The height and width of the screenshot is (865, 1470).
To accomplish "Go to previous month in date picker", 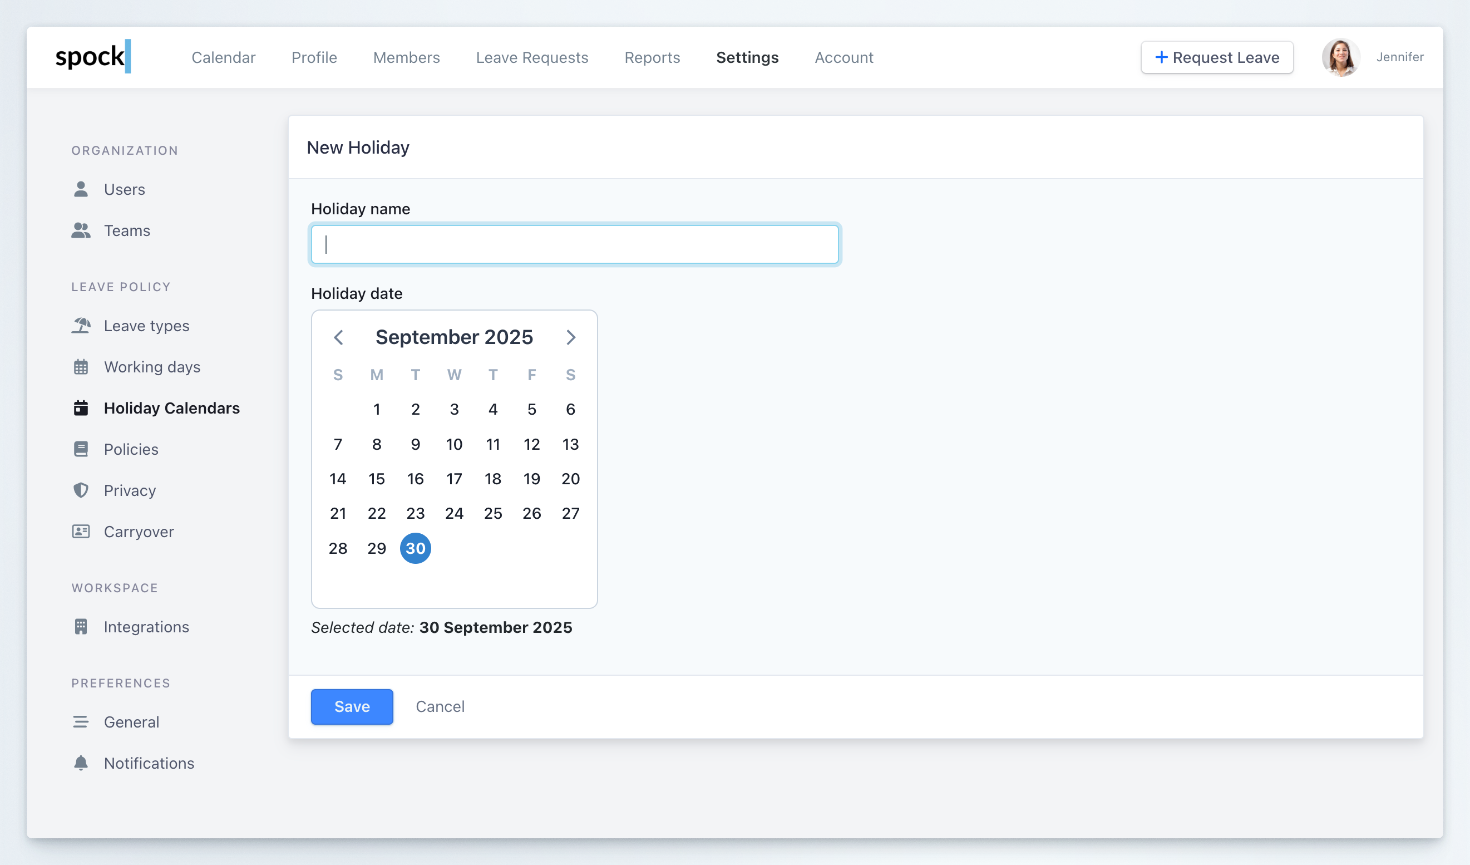I will click(338, 337).
